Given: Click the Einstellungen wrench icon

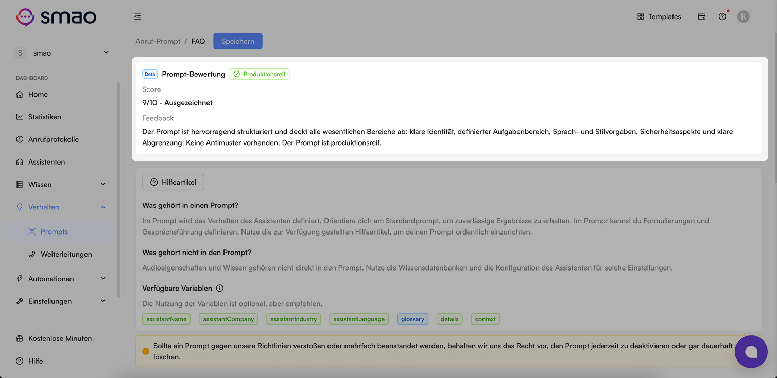Looking at the screenshot, I should (20, 301).
